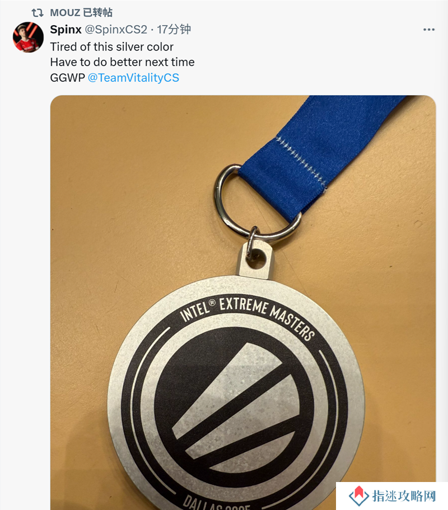Open the attached medal photo
This screenshot has width=448, height=510.
click(x=243, y=302)
